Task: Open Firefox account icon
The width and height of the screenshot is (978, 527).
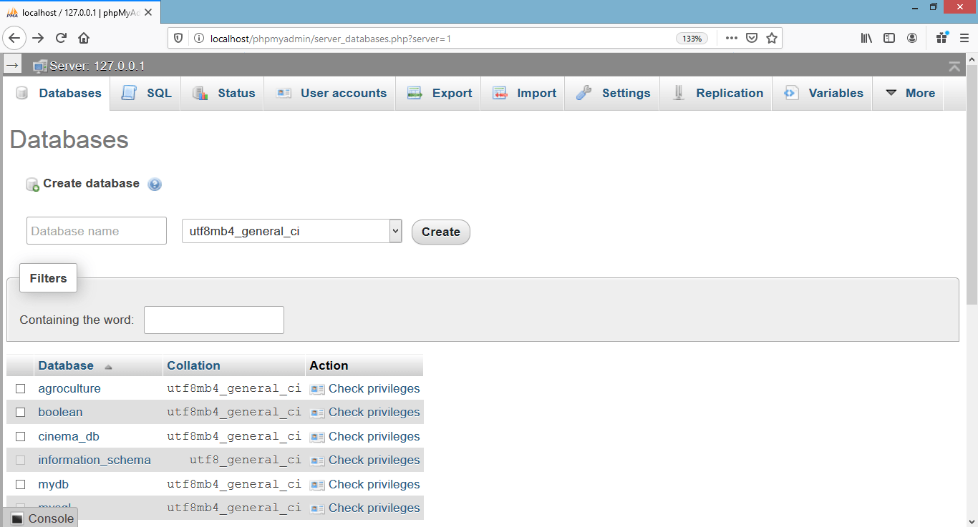Action: click(912, 38)
